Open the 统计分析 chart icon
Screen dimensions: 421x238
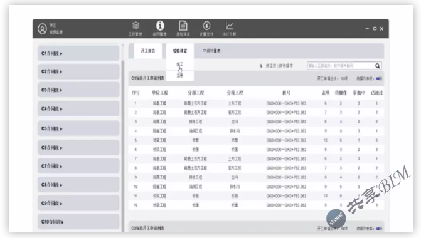click(x=229, y=26)
